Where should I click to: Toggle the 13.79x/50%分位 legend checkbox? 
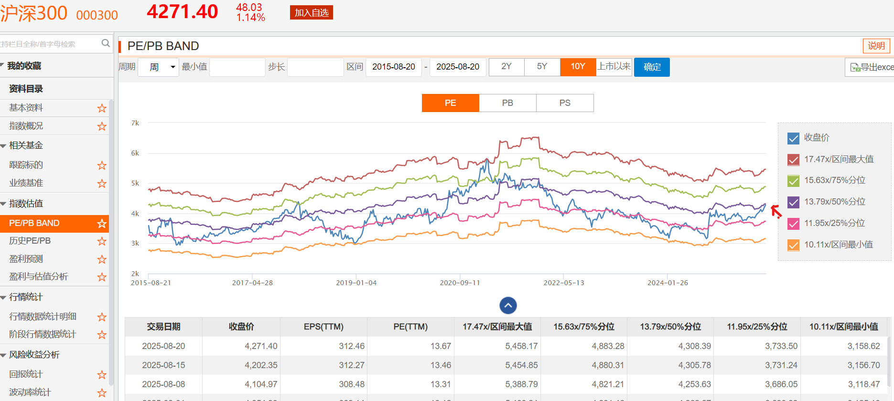point(793,202)
